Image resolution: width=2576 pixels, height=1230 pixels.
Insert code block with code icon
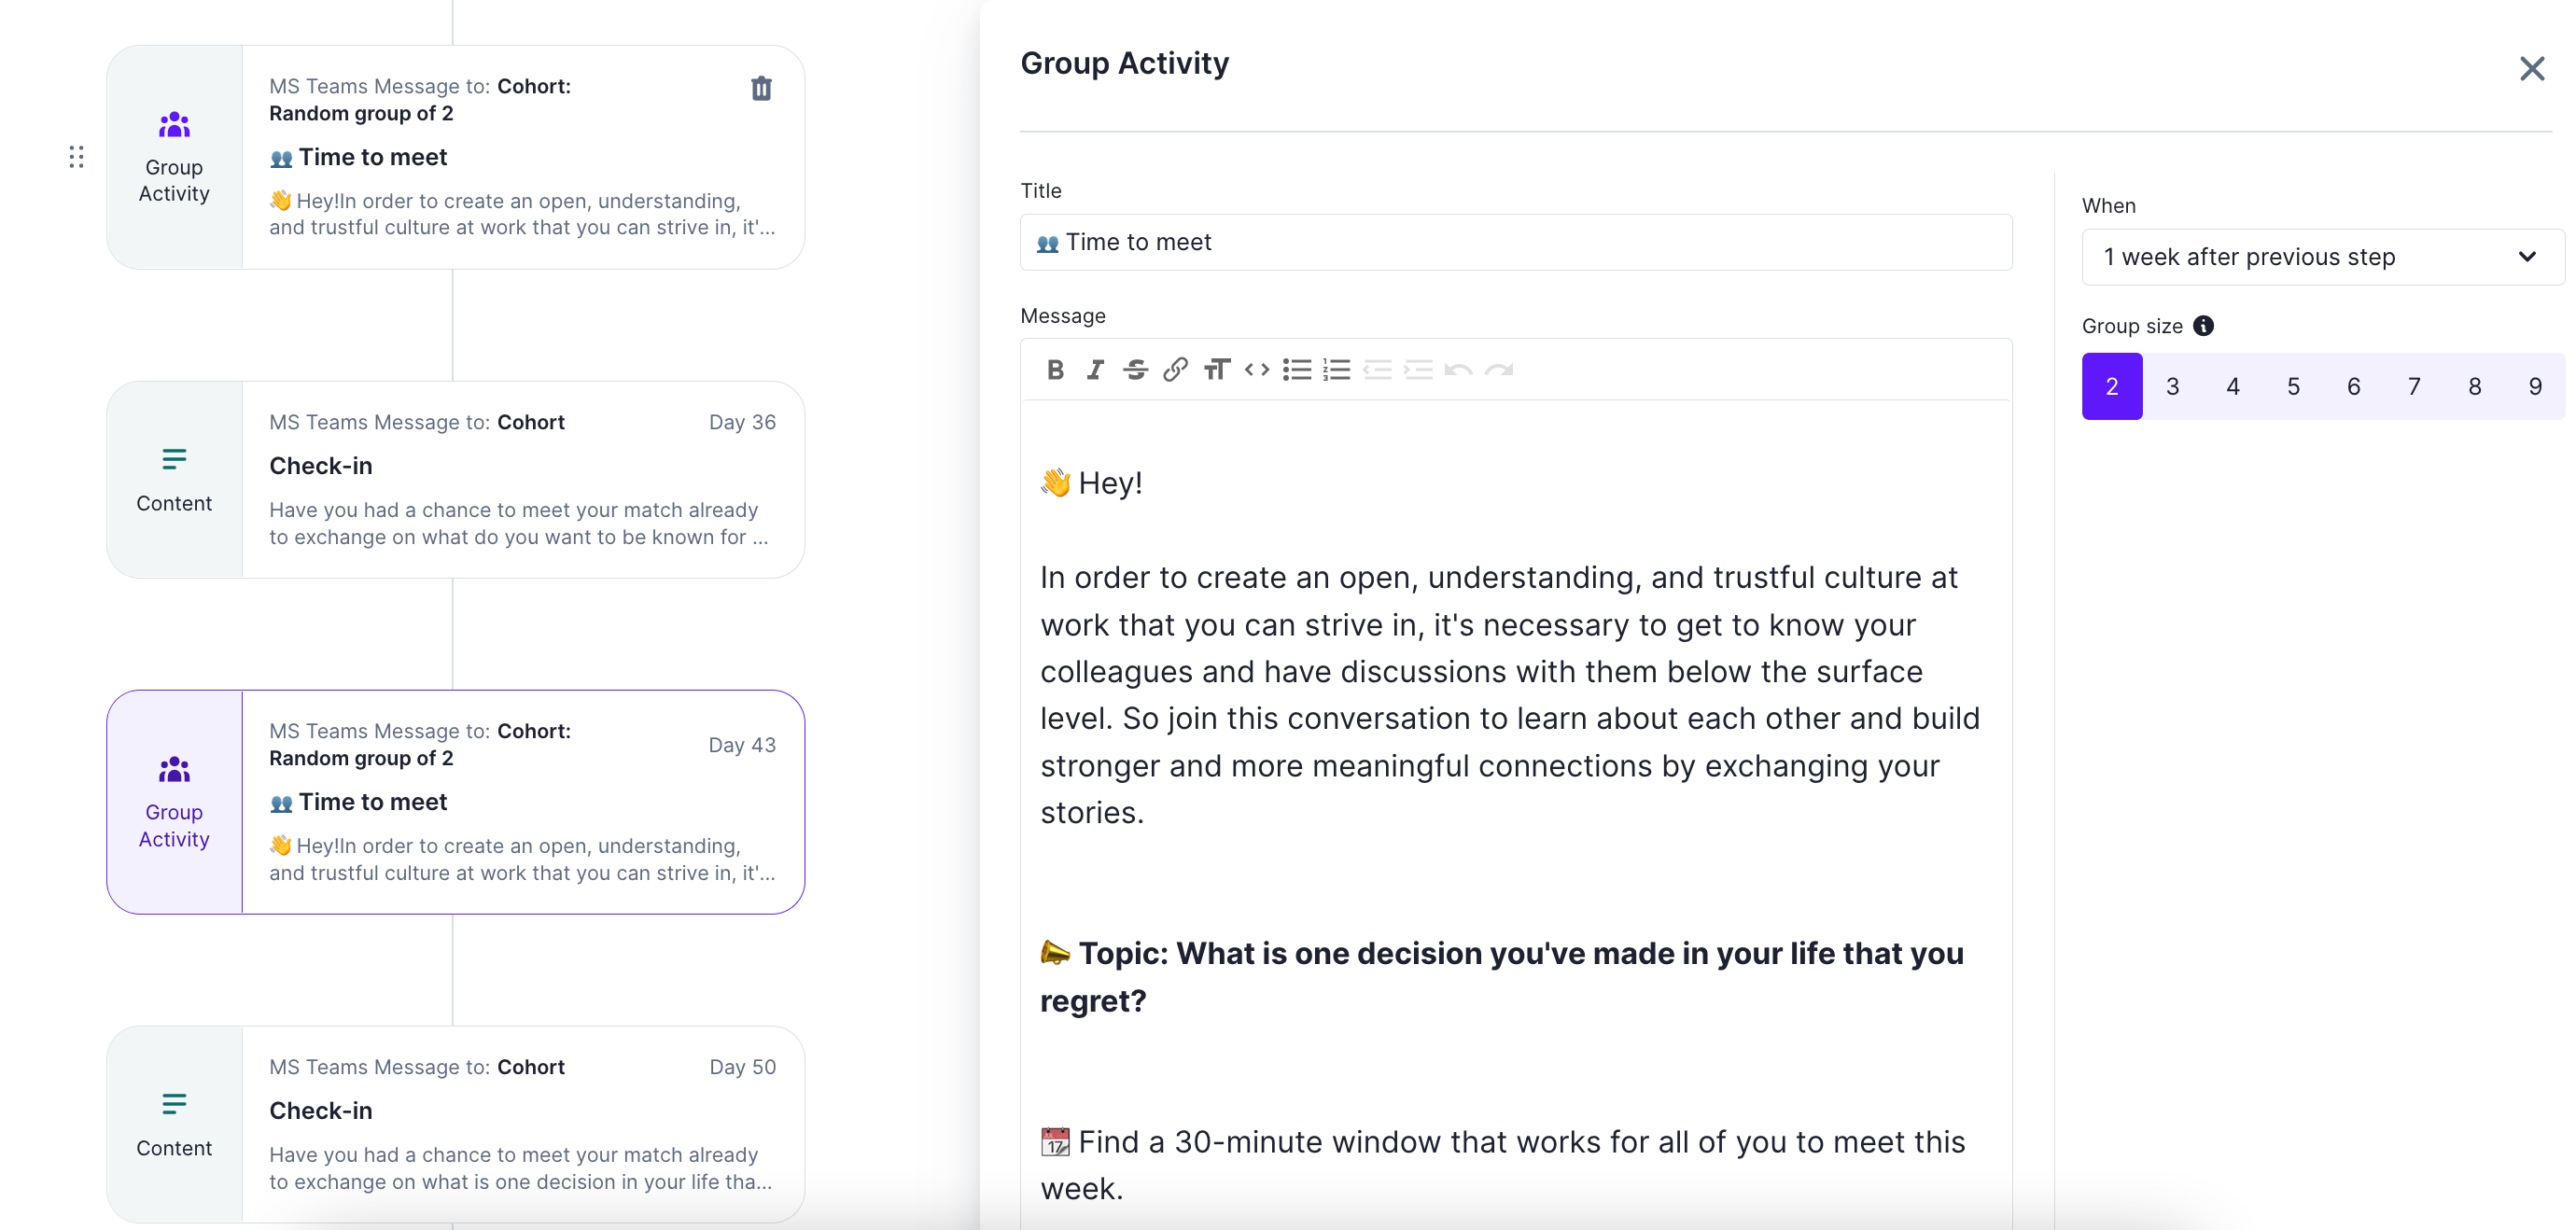coord(1257,370)
